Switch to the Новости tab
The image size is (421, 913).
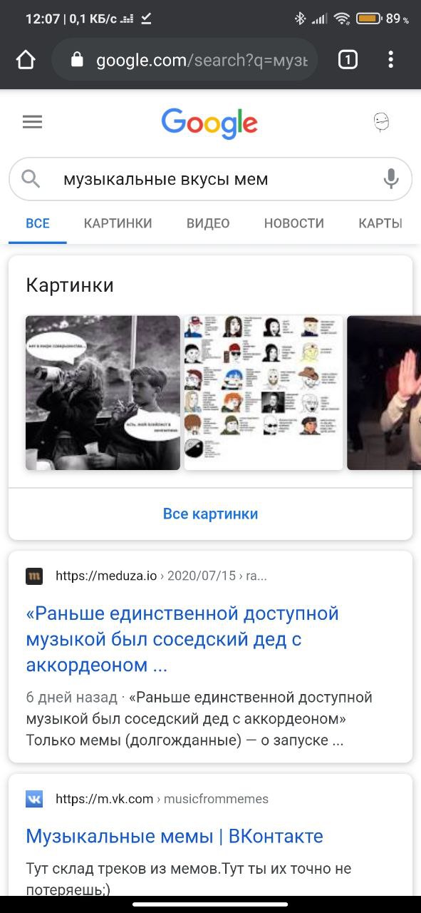point(293,223)
